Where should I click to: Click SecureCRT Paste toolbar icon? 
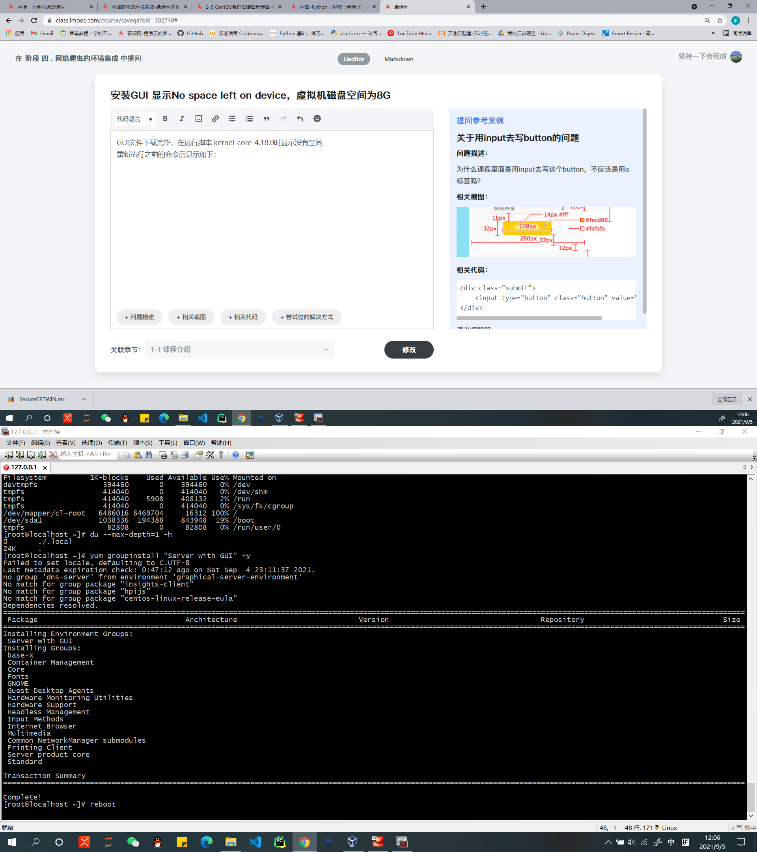(x=138, y=455)
